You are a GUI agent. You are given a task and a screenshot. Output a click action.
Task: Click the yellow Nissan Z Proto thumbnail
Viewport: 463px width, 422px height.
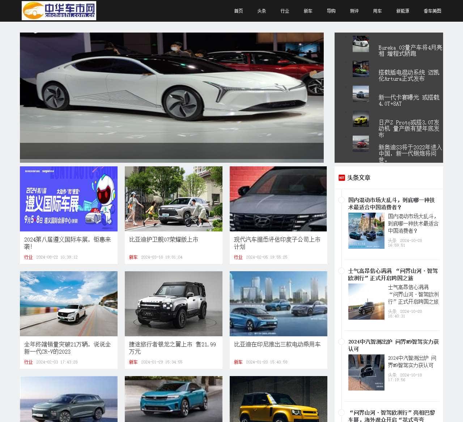point(361,119)
